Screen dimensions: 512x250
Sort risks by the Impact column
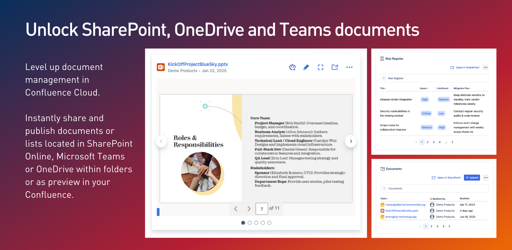tap(424, 88)
